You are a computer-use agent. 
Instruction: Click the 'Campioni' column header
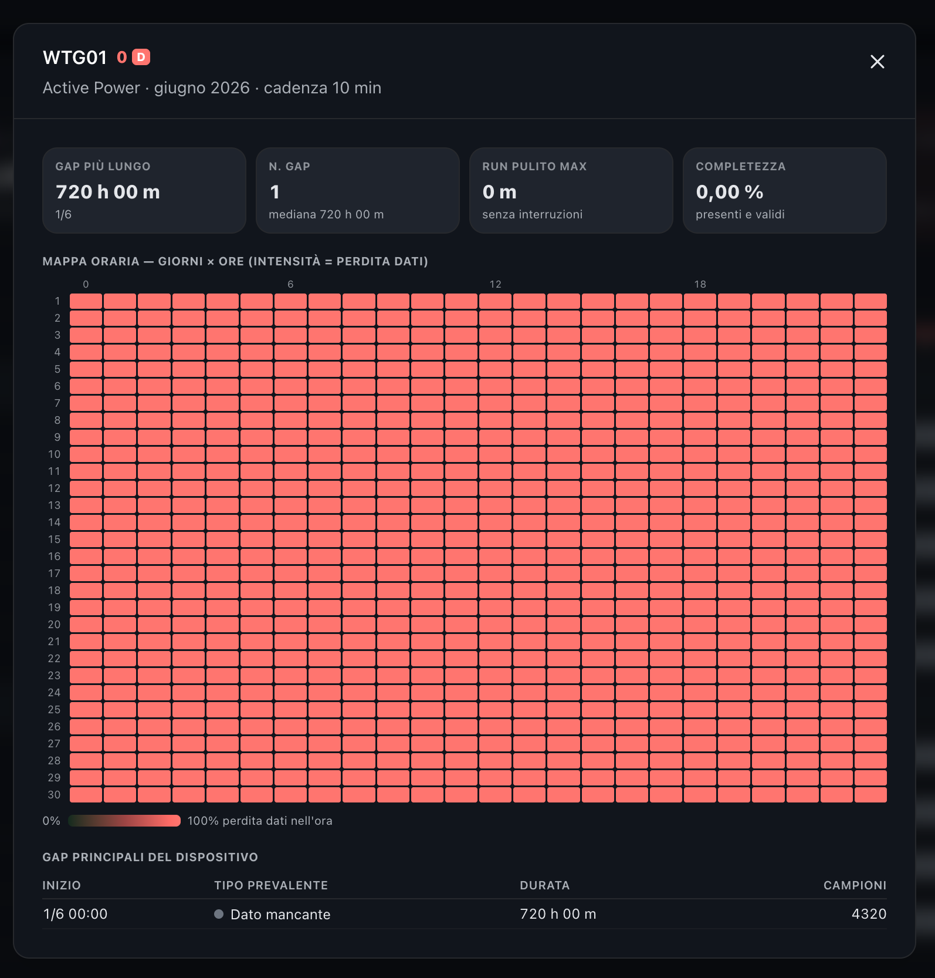[855, 885]
